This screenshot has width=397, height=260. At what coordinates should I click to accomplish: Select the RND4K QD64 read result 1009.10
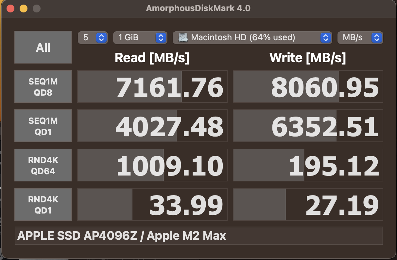pyautogui.click(x=152, y=165)
